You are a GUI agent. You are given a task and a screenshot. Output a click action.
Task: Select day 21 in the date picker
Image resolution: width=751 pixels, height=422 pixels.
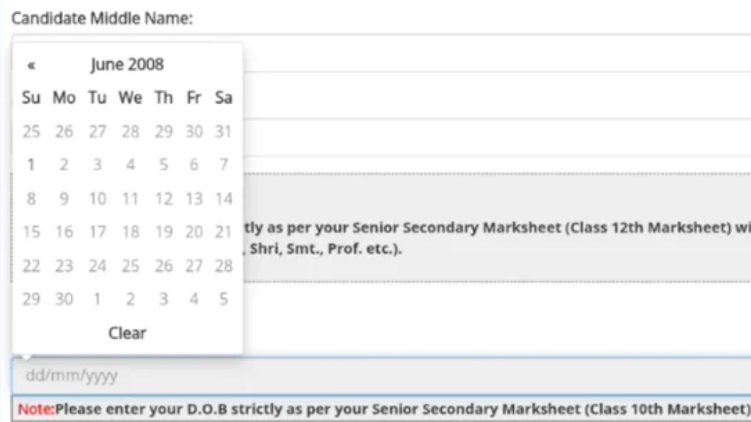[223, 233]
